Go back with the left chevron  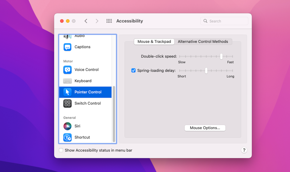[86, 21]
